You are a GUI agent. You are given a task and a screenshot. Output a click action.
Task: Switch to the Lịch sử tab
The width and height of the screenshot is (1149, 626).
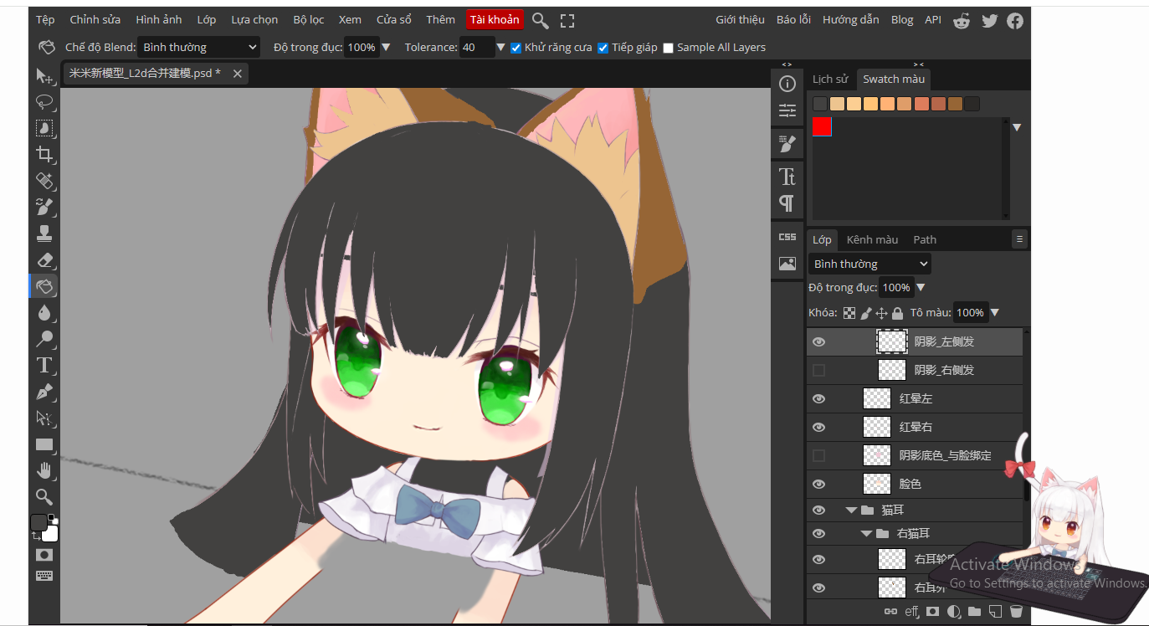tap(830, 79)
